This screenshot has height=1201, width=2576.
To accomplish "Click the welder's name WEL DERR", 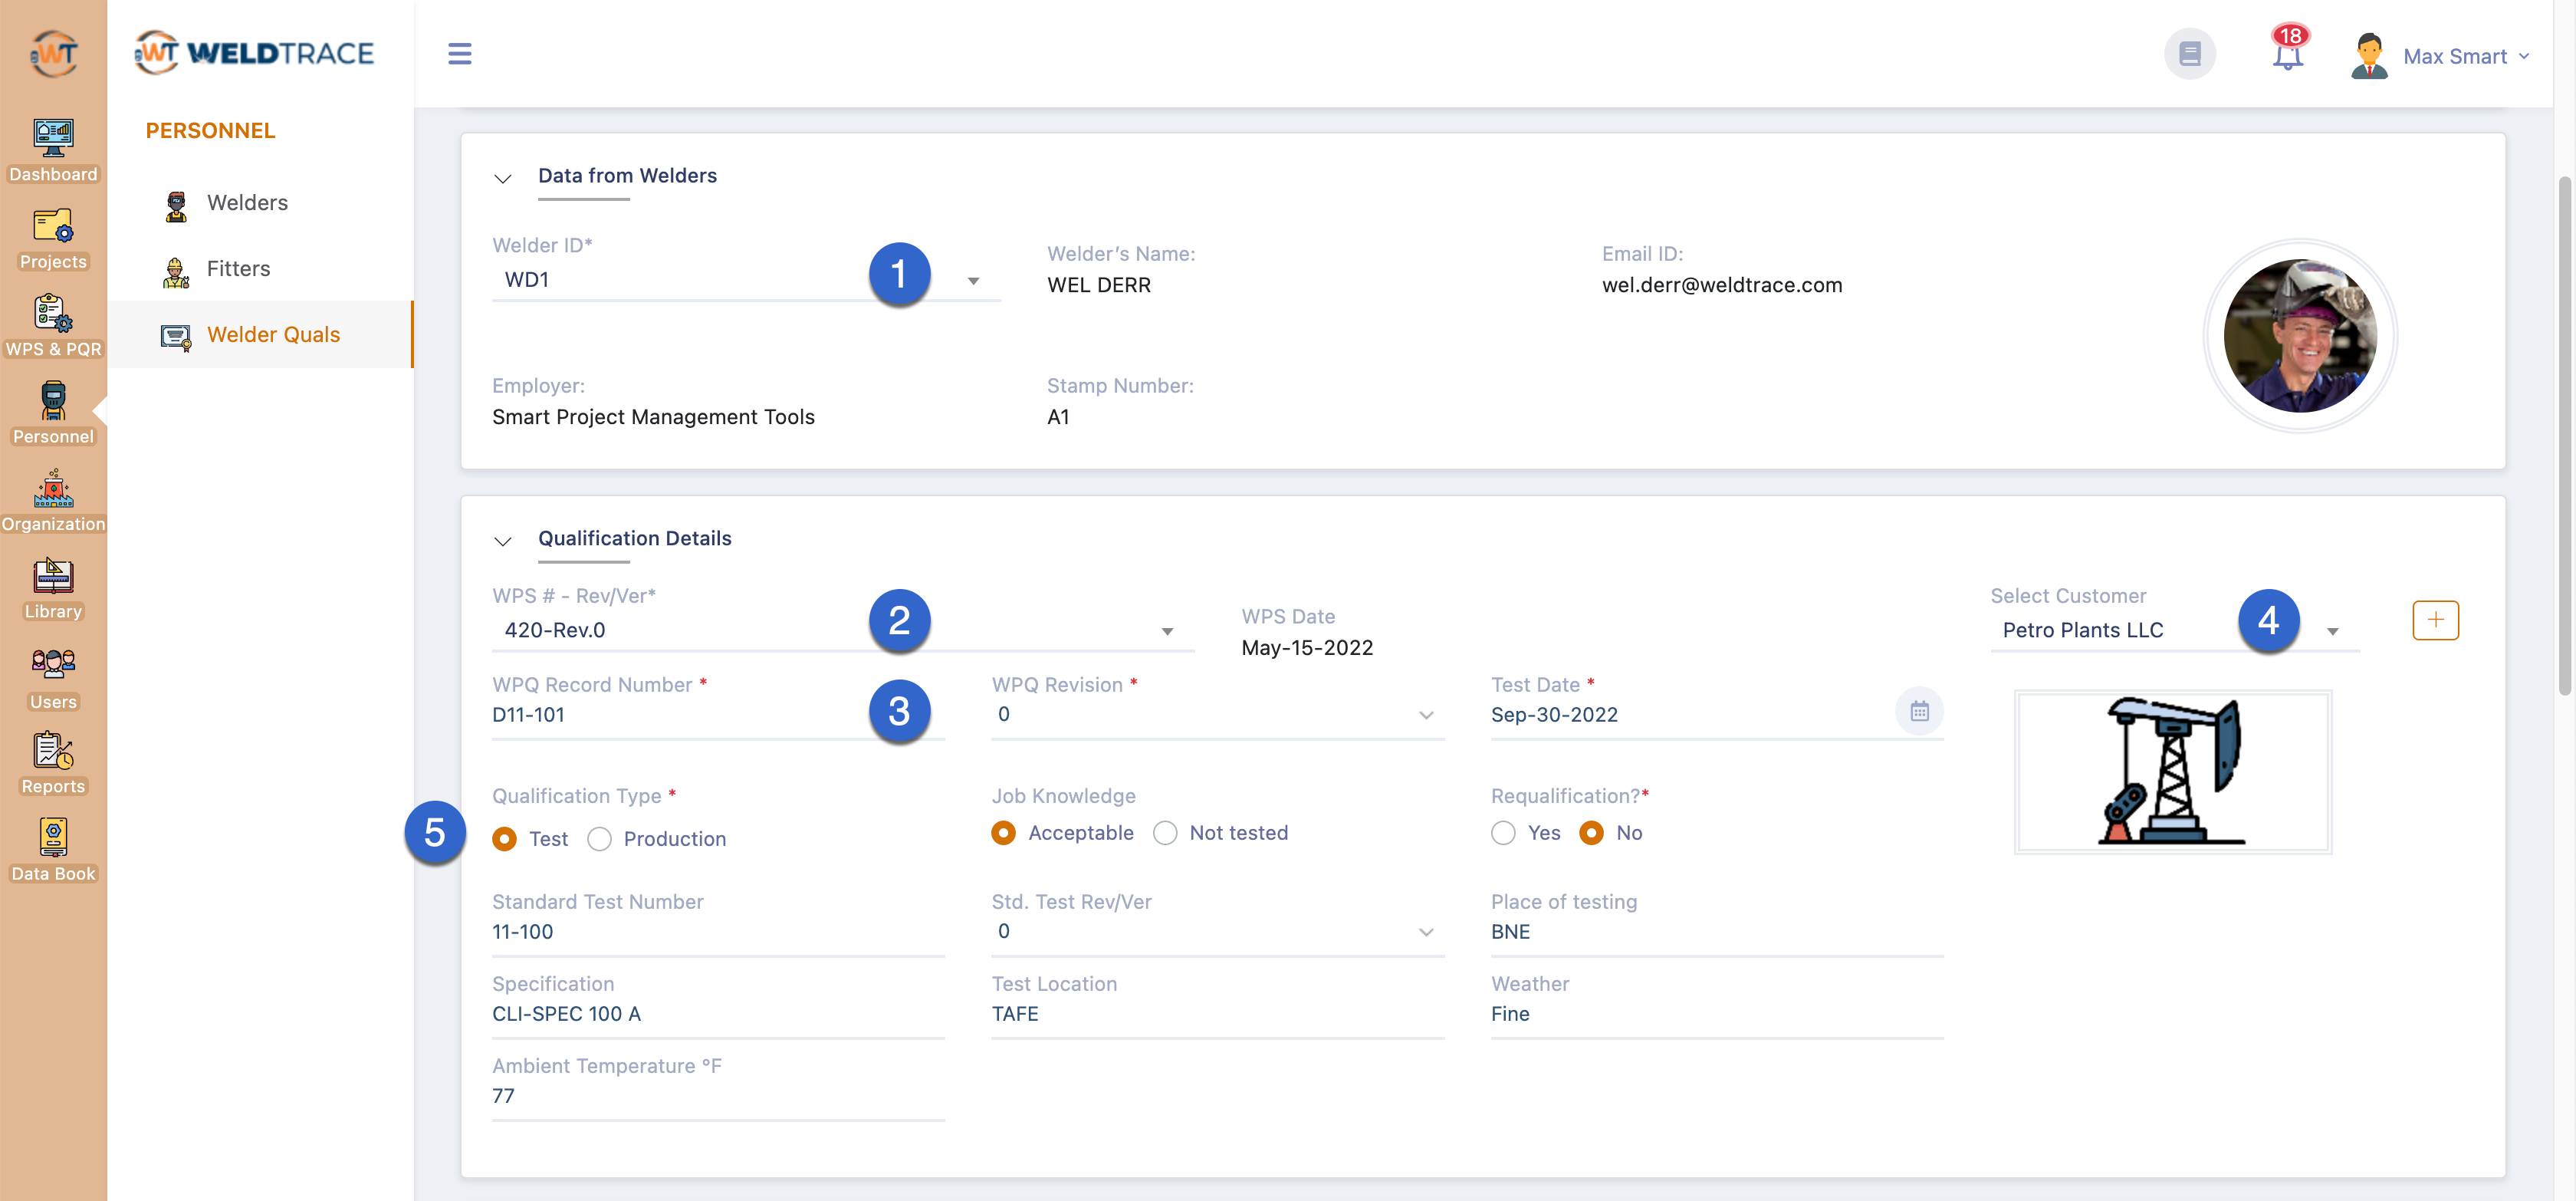I will pyautogui.click(x=1098, y=285).
